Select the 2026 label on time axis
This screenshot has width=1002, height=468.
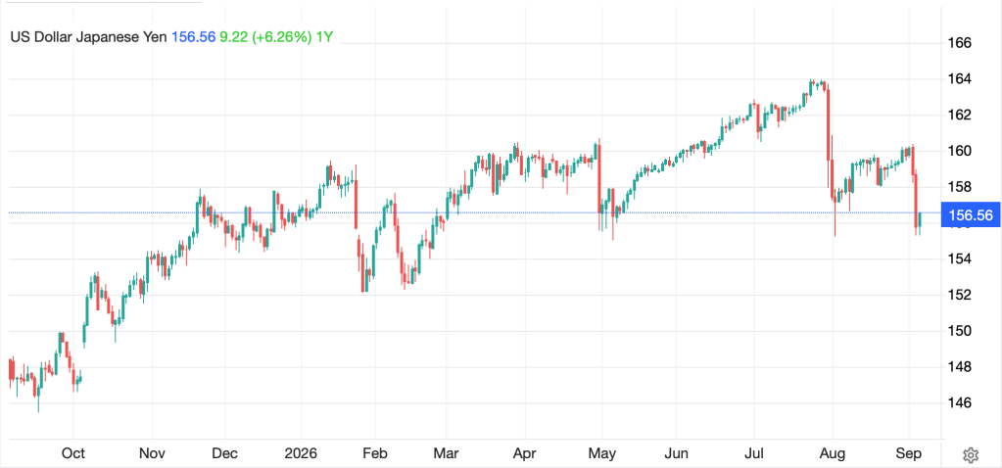(301, 454)
